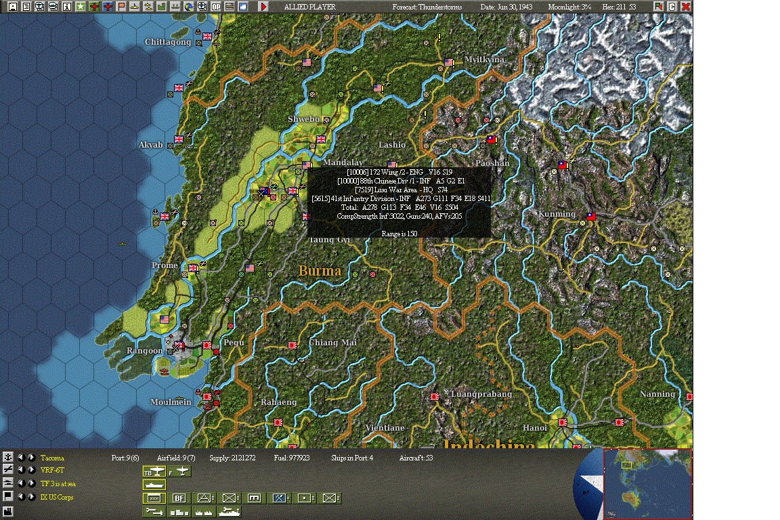Click the ship with wrench shipyard icon

coord(230,511)
